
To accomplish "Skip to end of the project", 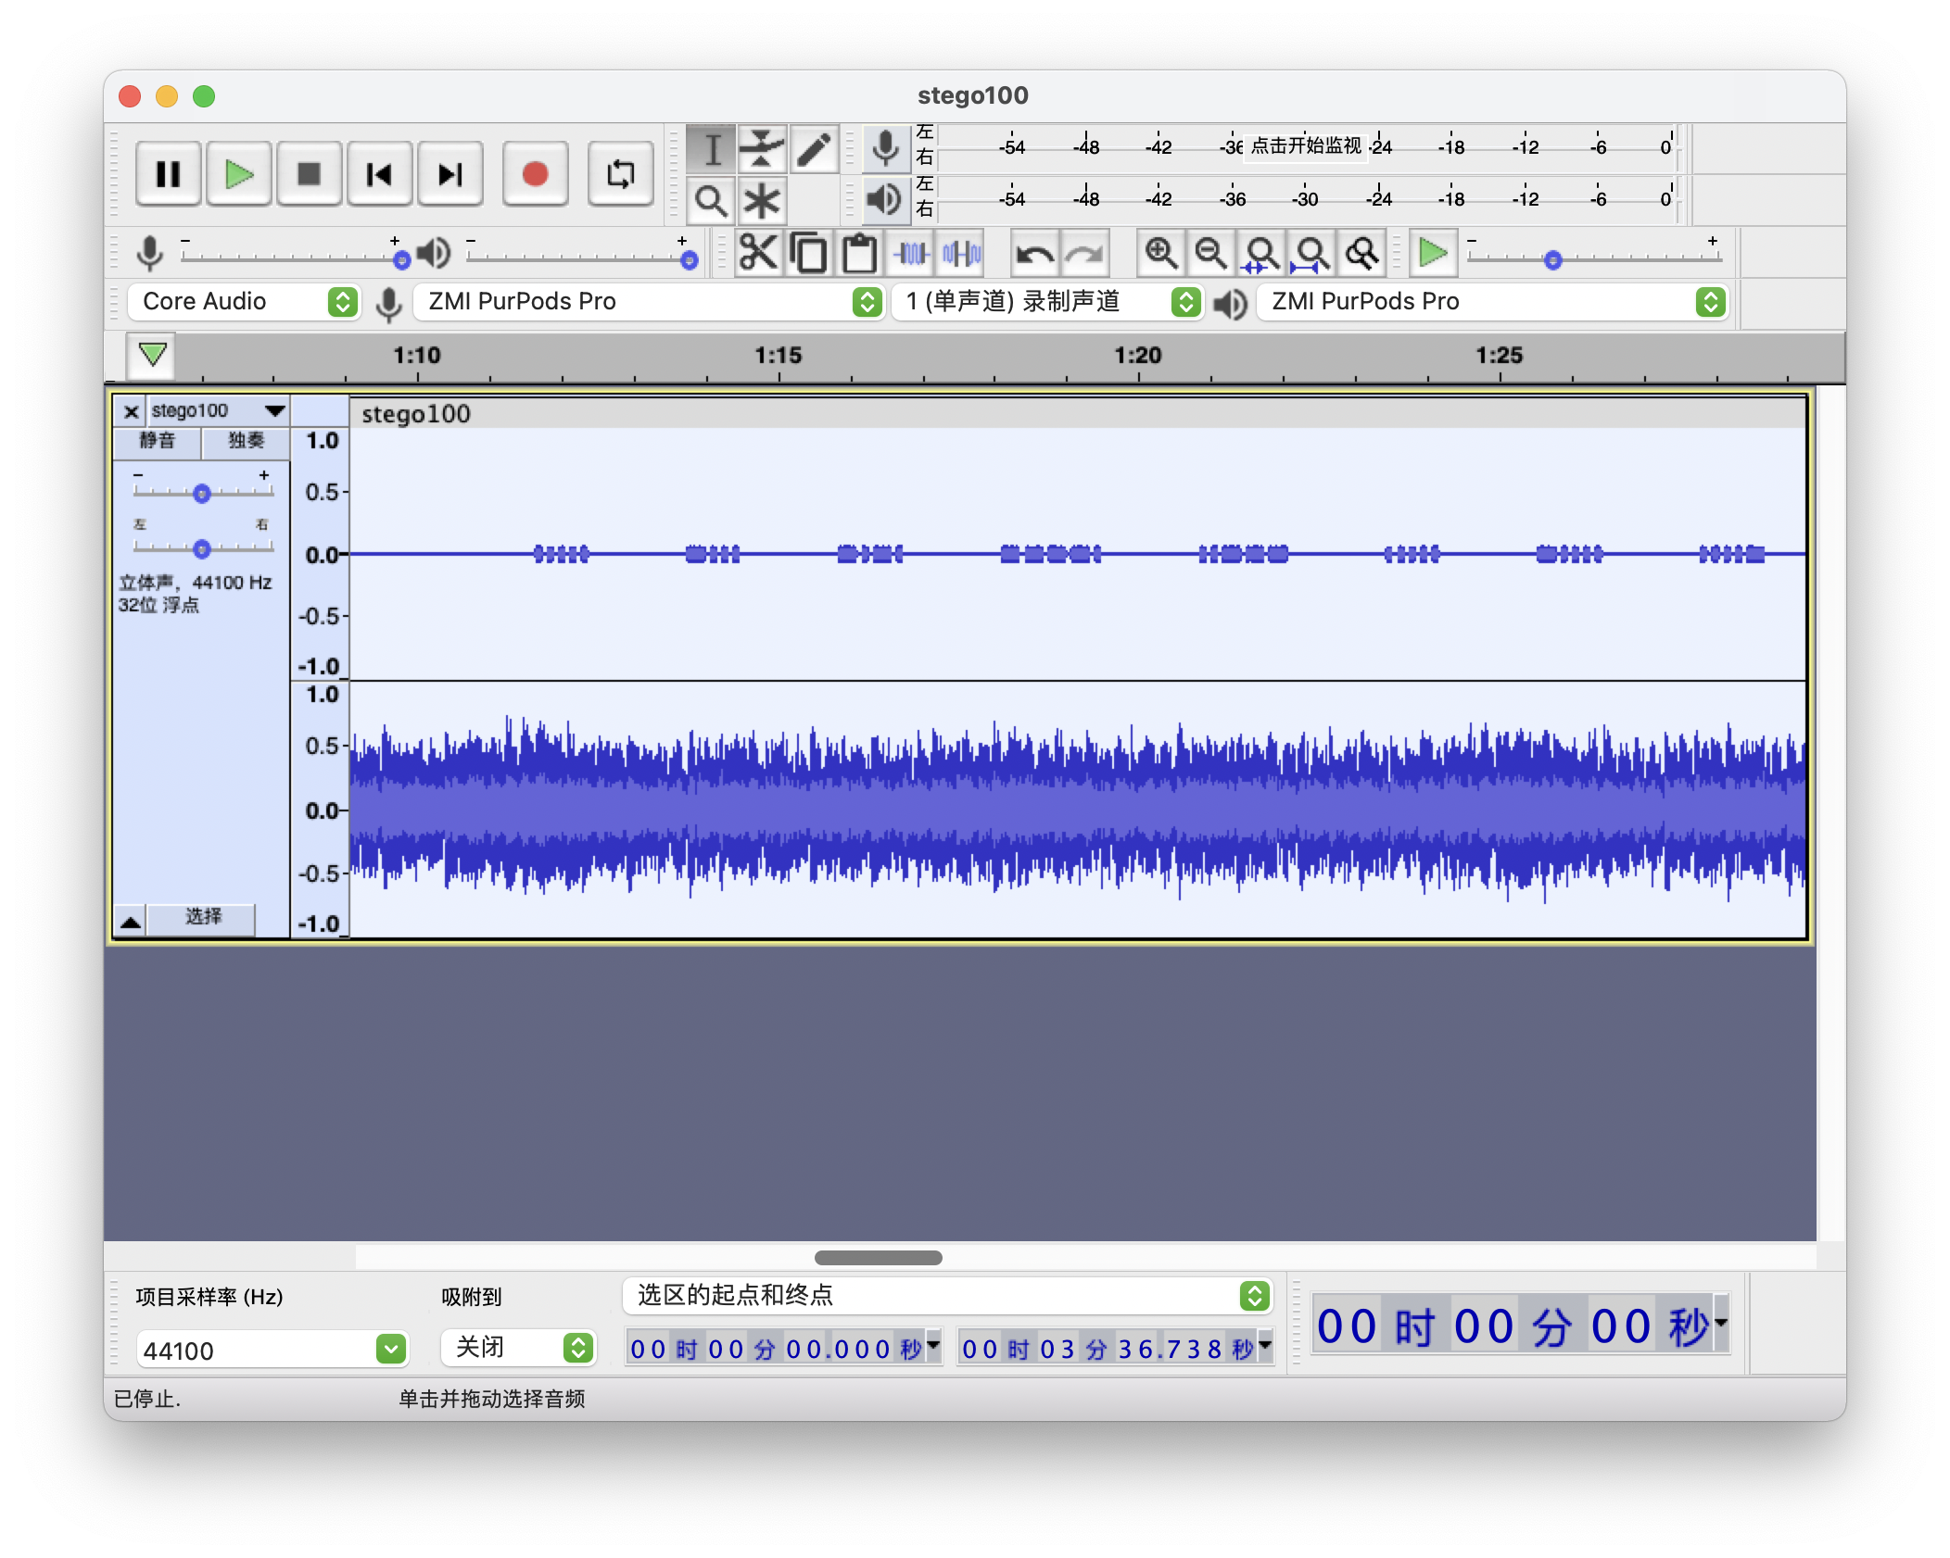I will (450, 174).
